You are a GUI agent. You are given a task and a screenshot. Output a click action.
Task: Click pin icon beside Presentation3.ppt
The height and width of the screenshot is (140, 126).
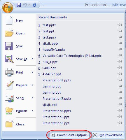[120, 123]
